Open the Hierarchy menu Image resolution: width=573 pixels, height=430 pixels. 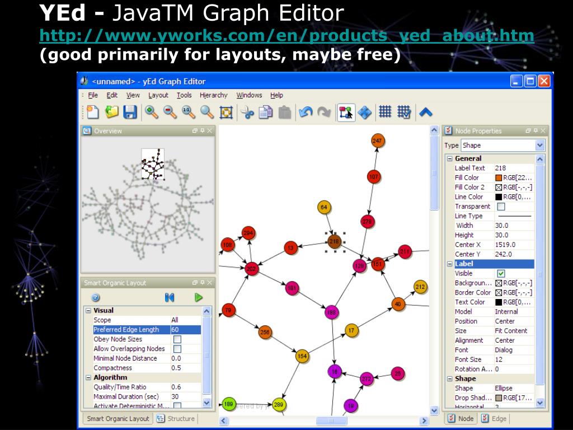(213, 95)
